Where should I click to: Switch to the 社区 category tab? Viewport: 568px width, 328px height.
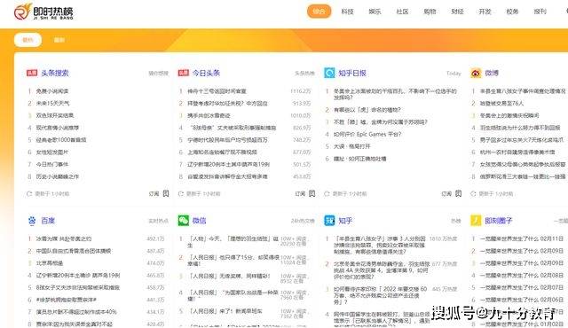point(402,12)
